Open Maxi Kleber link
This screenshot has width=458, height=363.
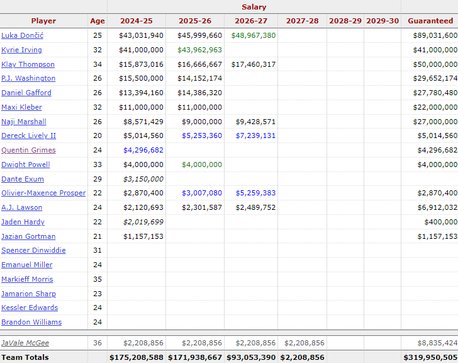pos(21,107)
